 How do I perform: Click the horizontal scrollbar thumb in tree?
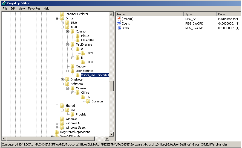[50, 139]
